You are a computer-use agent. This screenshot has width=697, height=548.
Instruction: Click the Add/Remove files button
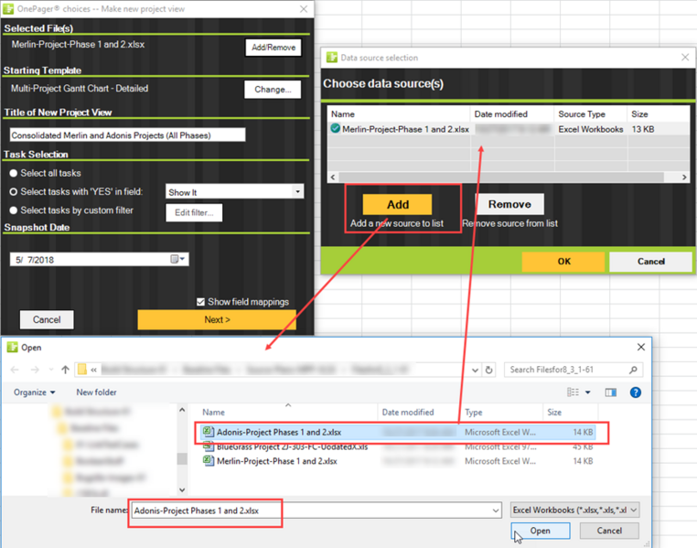click(x=273, y=48)
